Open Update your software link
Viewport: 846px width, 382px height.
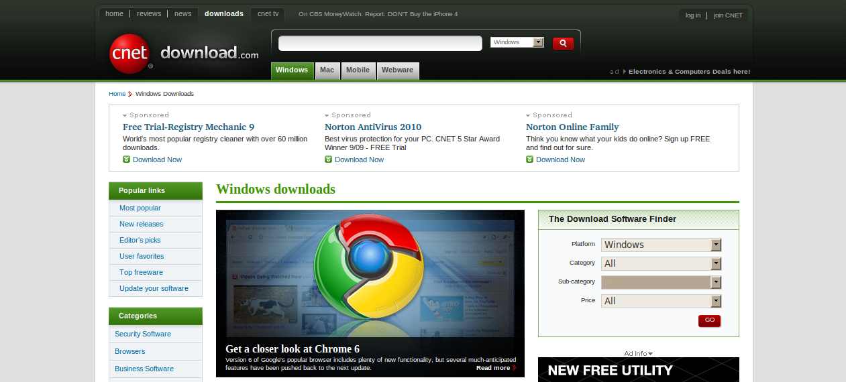click(x=154, y=288)
